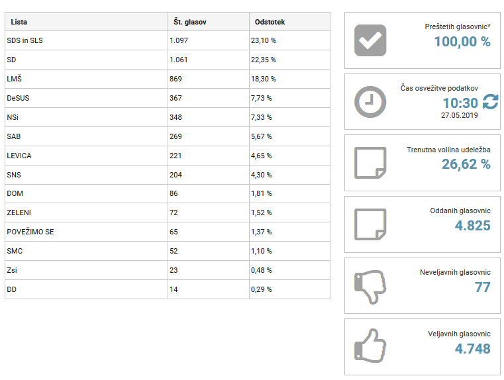The height and width of the screenshot is (380, 504).
Task: Click the paper icon next to Oddanih glasovnic
Action: point(370,224)
